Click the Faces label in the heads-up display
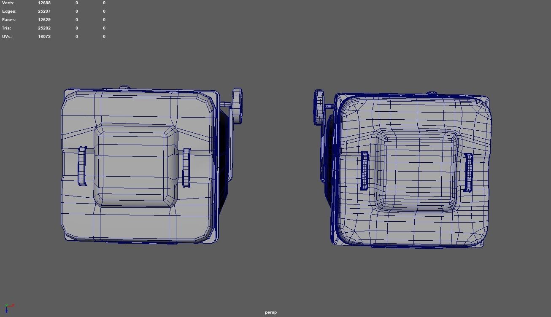Image resolution: width=551 pixels, height=317 pixels. tap(9, 20)
